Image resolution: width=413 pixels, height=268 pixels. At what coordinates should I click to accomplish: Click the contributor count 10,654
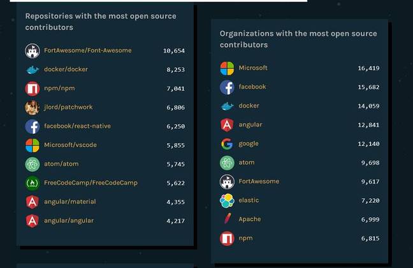(174, 51)
